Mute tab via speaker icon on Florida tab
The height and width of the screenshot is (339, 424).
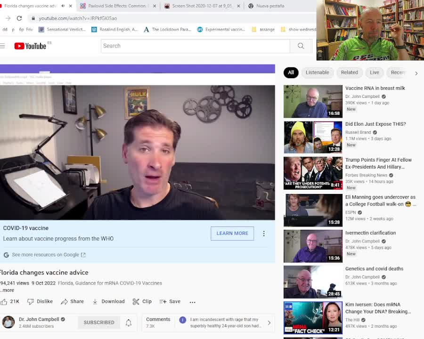click(x=63, y=6)
